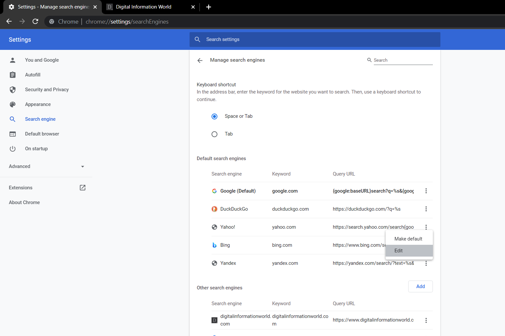Select the Tab only radio option
The height and width of the screenshot is (336, 505).
click(x=214, y=134)
